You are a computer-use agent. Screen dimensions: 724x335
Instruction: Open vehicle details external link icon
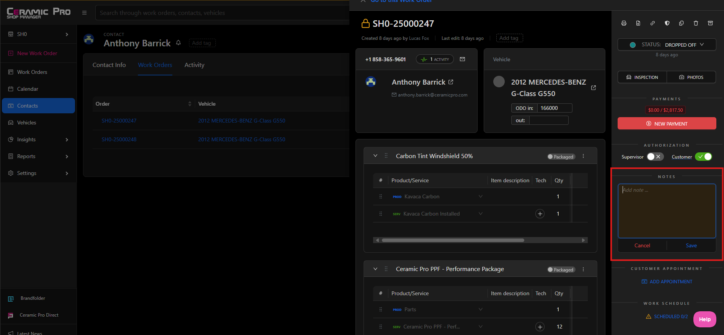[x=594, y=88]
